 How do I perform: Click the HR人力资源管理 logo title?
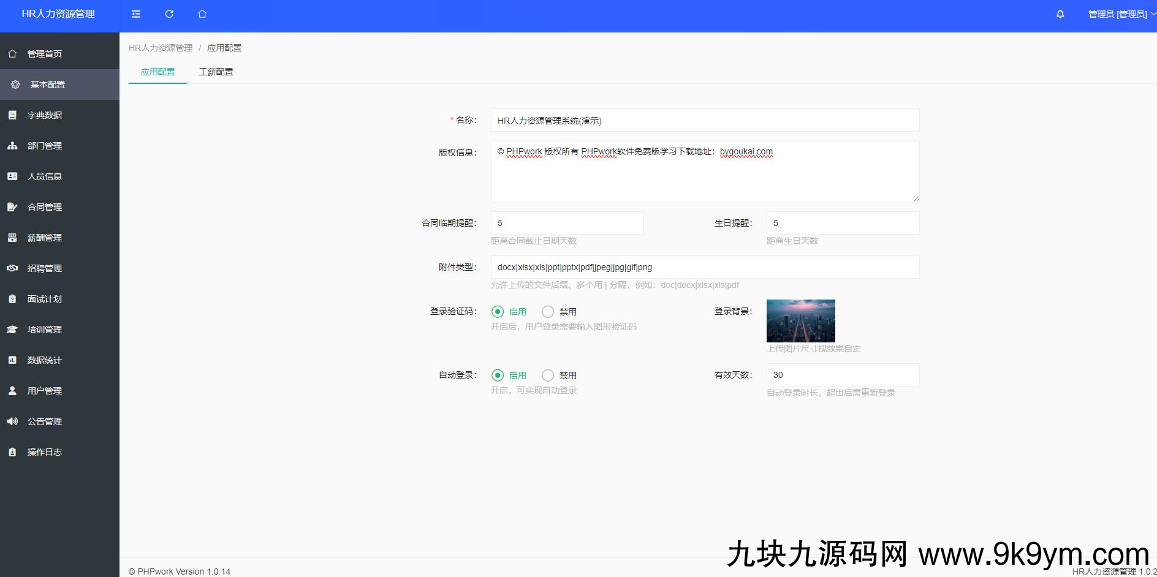58,14
